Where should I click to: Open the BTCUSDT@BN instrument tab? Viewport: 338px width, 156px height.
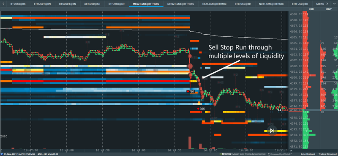pyautogui.click(x=68, y=4)
